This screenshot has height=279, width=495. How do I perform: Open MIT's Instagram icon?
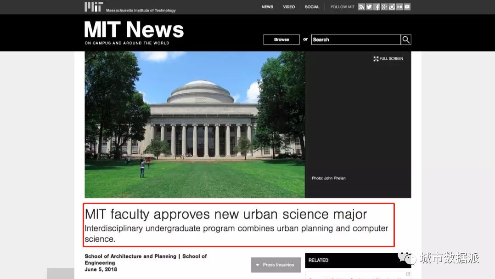(392, 7)
